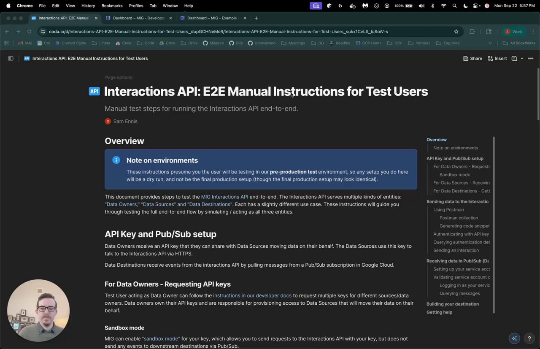Open a new tab with the plus button
The width and height of the screenshot is (540, 349).
pos(256,18)
